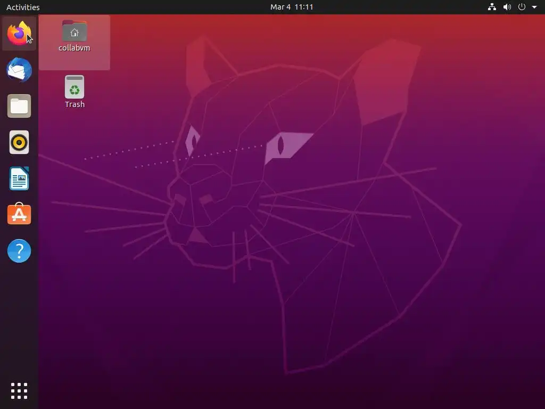Open the Activities overview
Image resolution: width=545 pixels, height=409 pixels.
pos(23,7)
